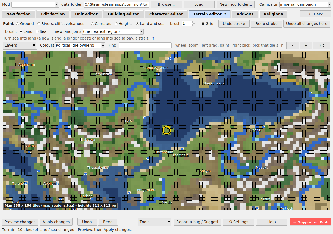Zoom out with the minus button

tap(293, 45)
